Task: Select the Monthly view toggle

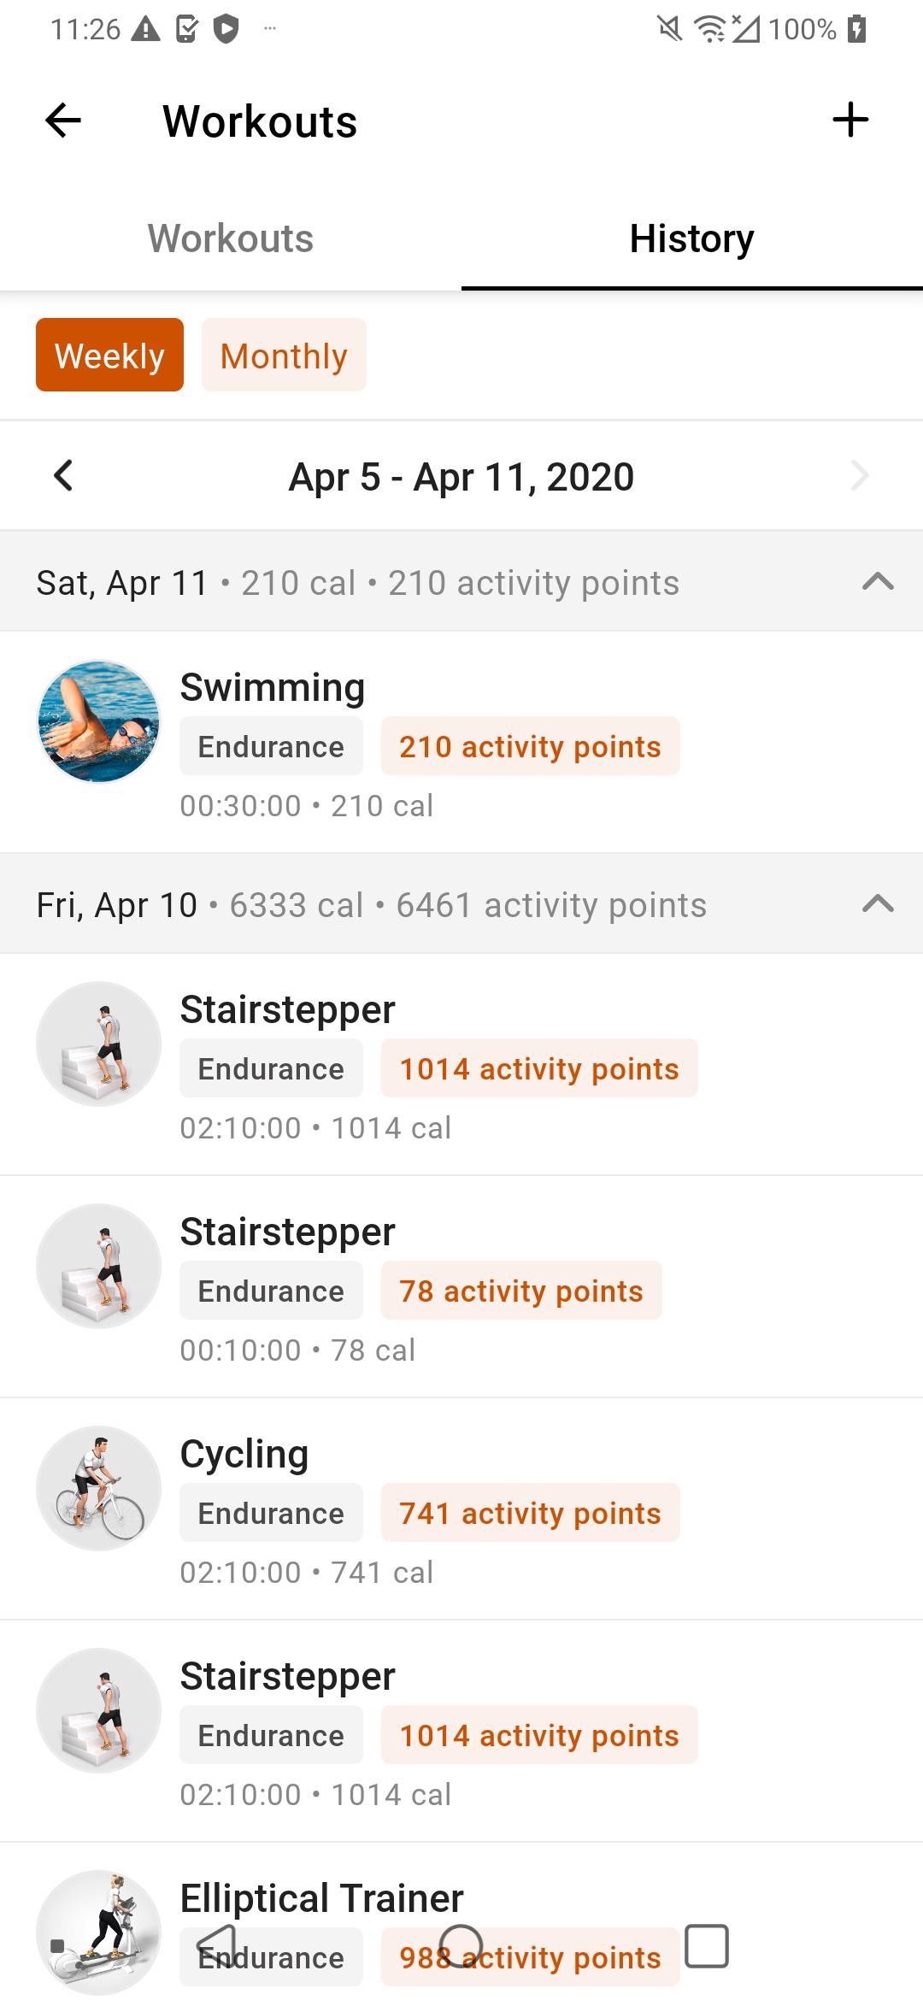Action: click(284, 355)
